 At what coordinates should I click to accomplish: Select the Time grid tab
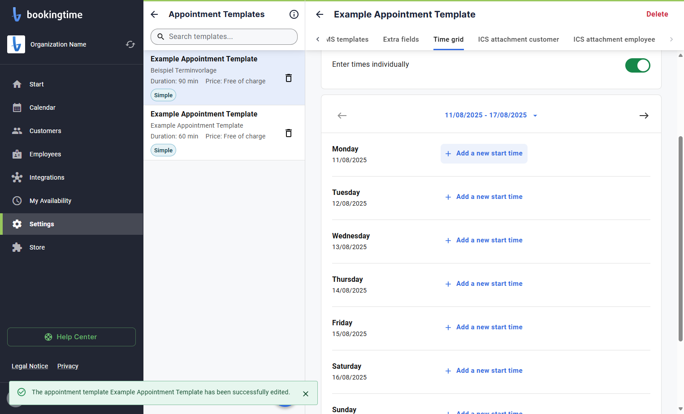tap(448, 39)
